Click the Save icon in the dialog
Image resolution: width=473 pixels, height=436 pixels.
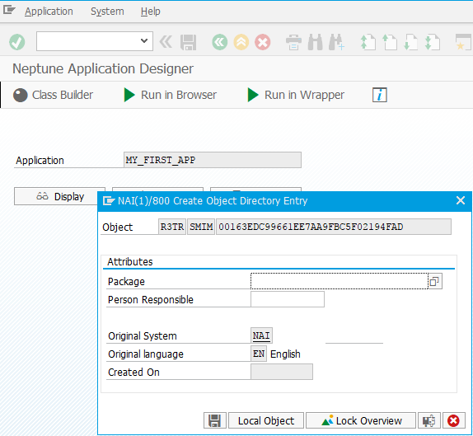click(x=215, y=420)
